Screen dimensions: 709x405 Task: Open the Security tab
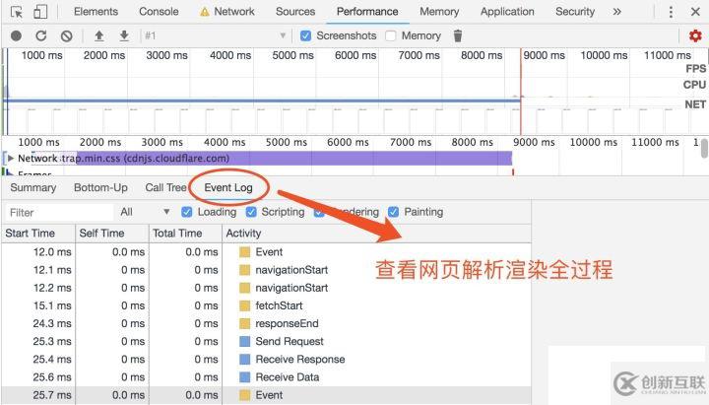[x=575, y=12]
